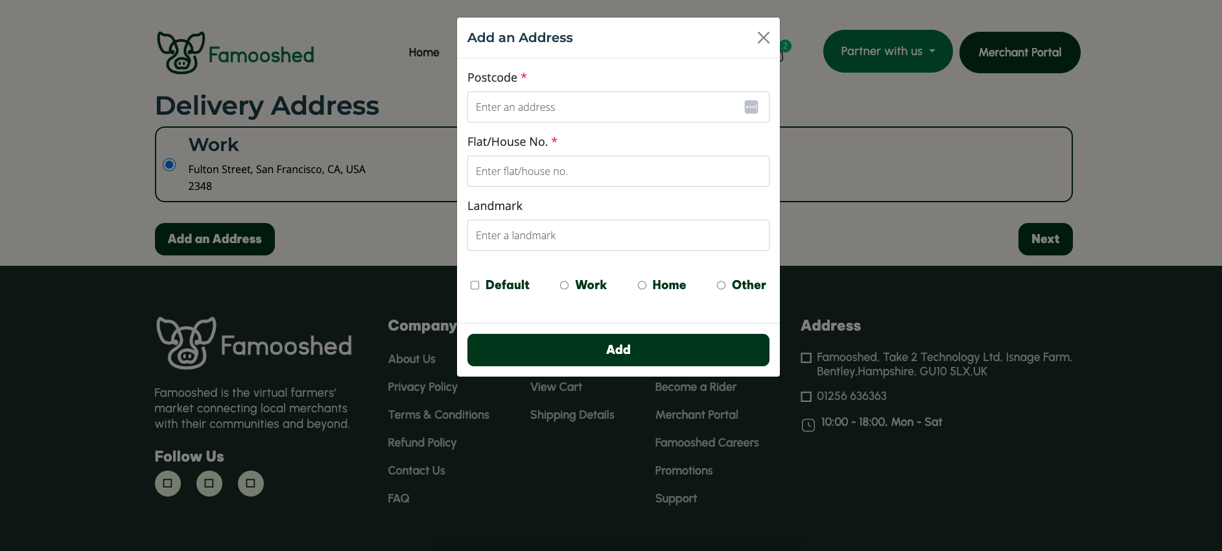Expand the Partner with us dropdown
This screenshot has width=1222, height=551.
point(887,51)
